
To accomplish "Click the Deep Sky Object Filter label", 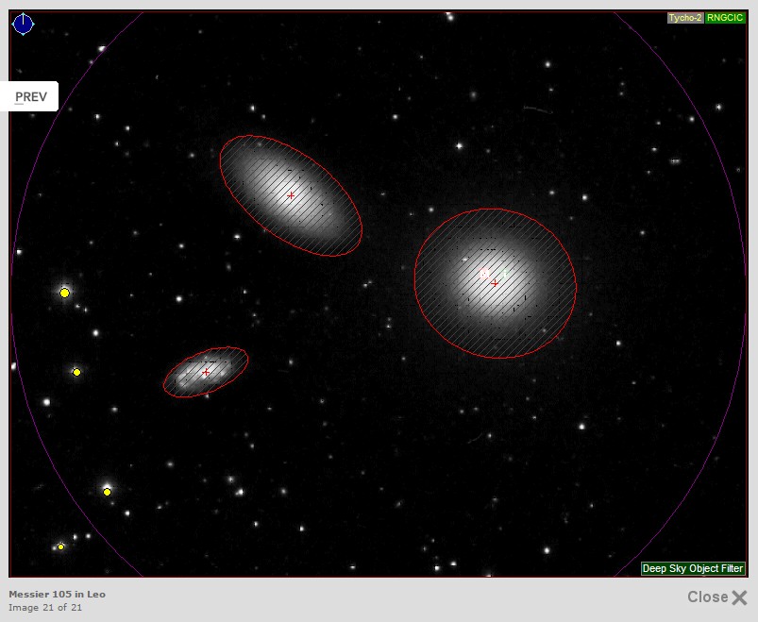I will 693,568.
